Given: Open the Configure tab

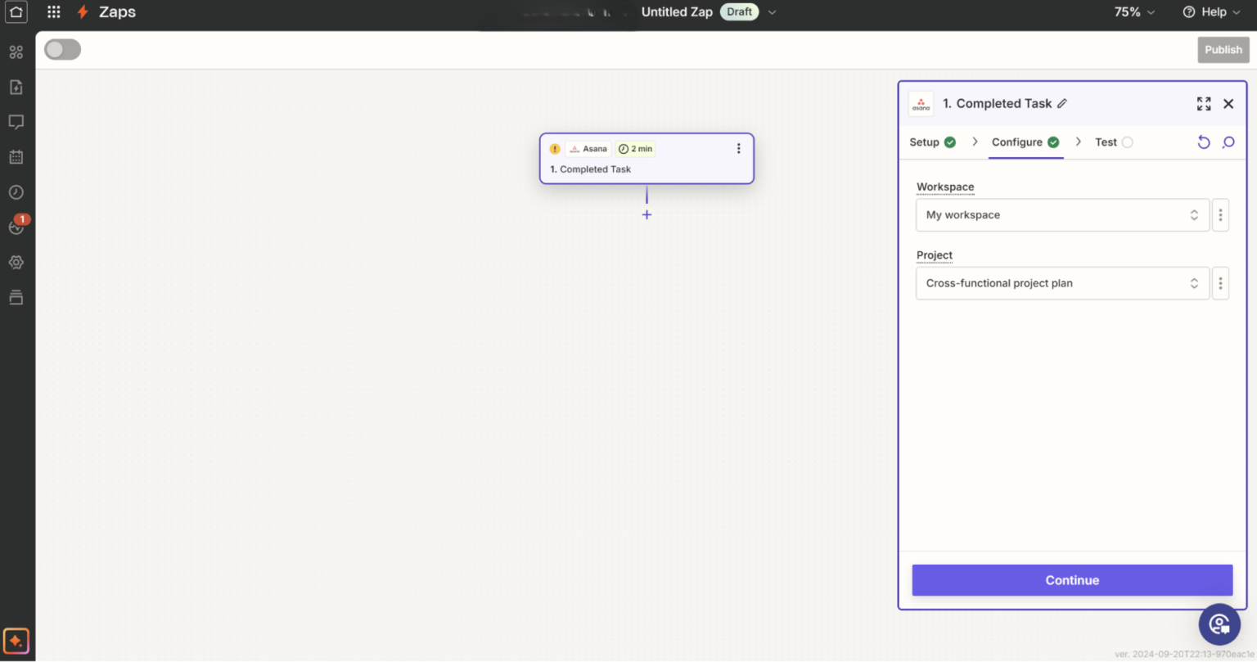Looking at the screenshot, I should pyautogui.click(x=1019, y=142).
